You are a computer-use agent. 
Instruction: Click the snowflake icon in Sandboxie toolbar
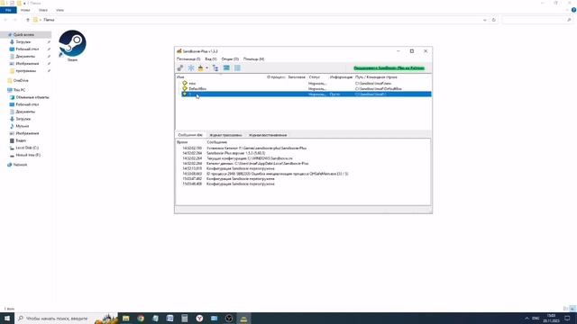[191, 68]
